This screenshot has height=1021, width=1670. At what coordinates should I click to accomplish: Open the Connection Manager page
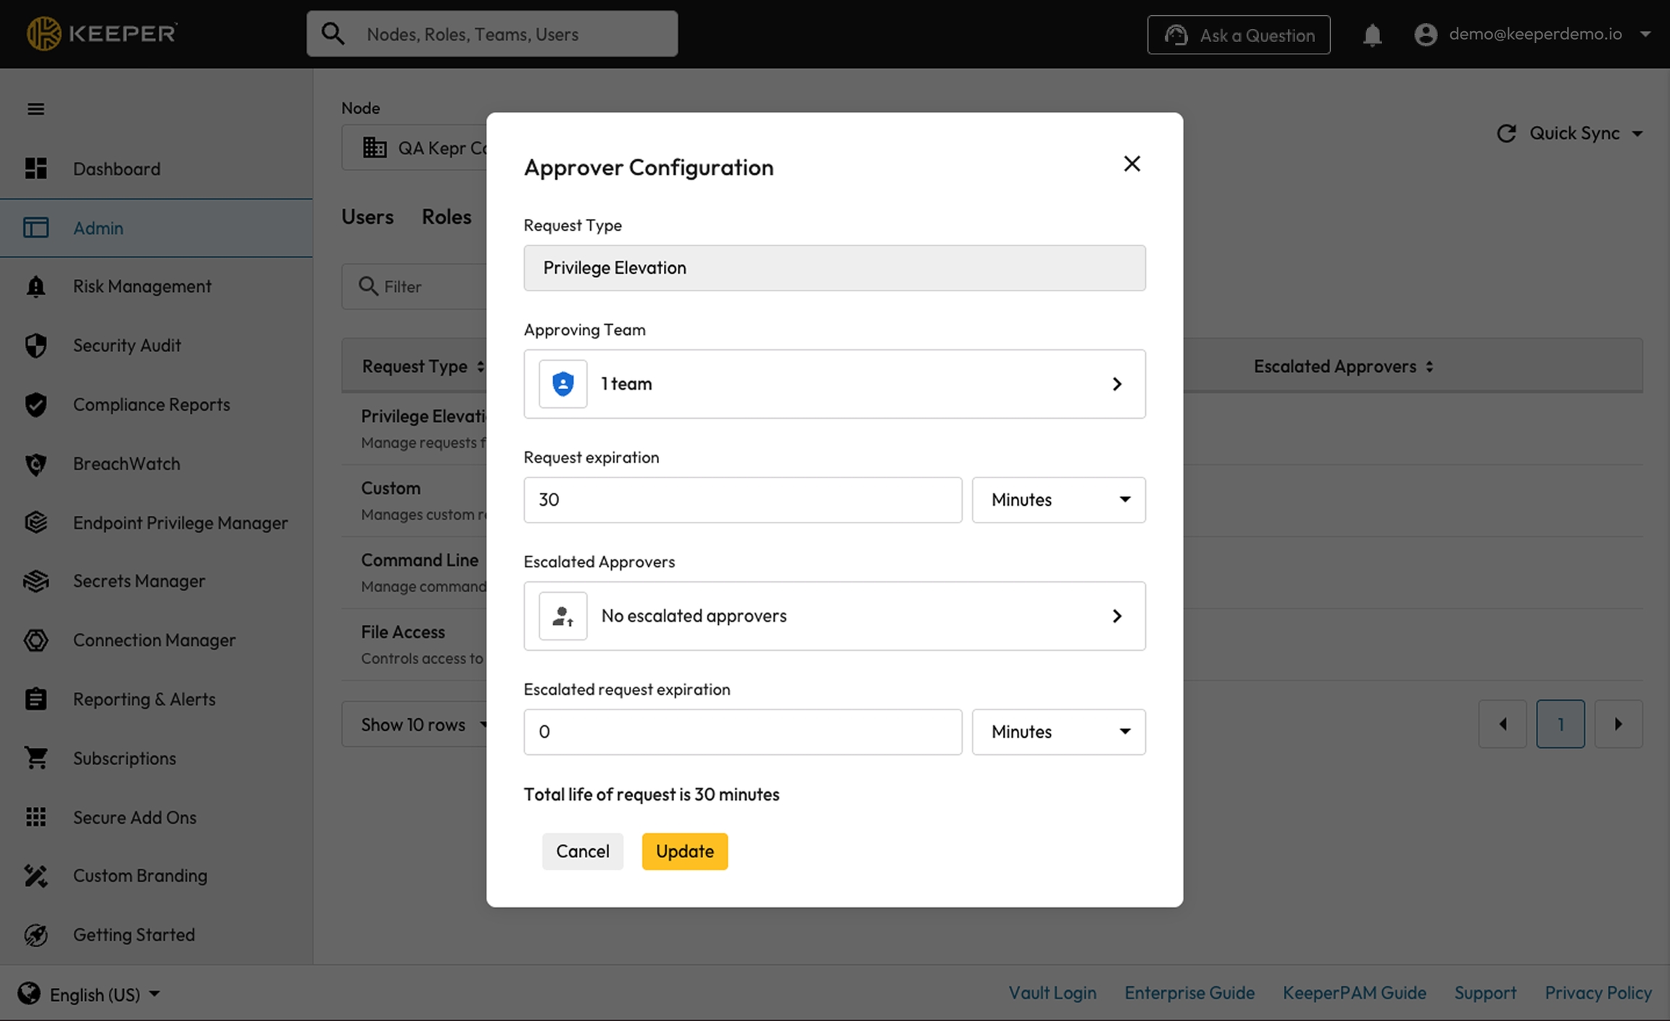[x=154, y=640]
